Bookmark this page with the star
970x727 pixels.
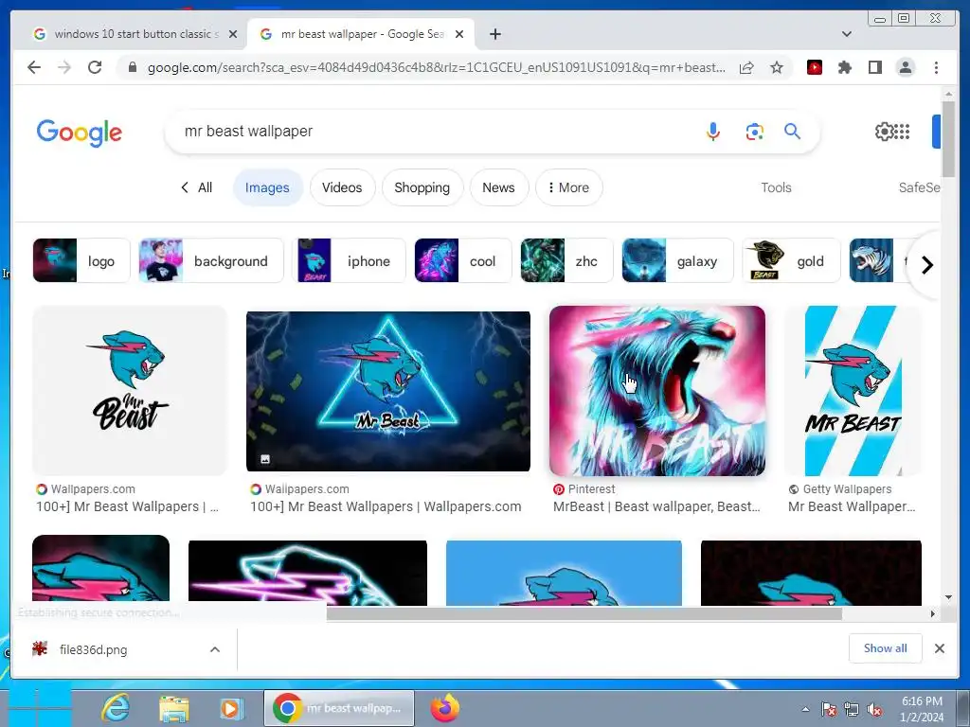(777, 67)
